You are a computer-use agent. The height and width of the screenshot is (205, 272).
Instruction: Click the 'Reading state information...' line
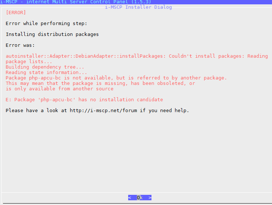[x=46, y=73]
